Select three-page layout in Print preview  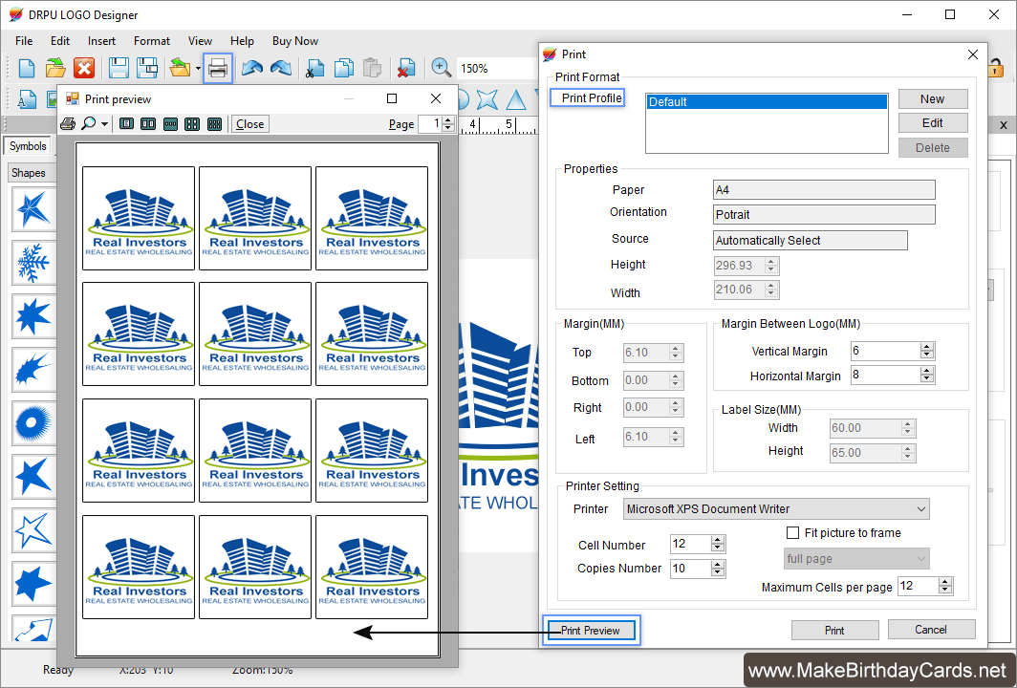pos(170,123)
